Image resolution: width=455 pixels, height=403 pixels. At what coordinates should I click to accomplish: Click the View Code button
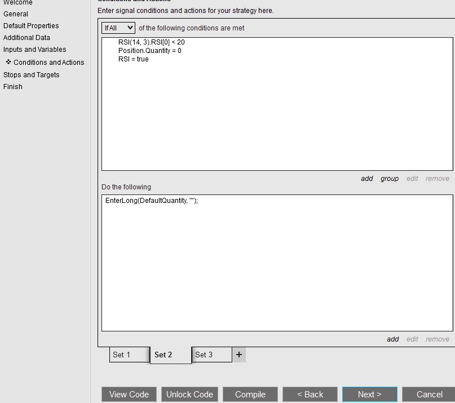pos(129,395)
